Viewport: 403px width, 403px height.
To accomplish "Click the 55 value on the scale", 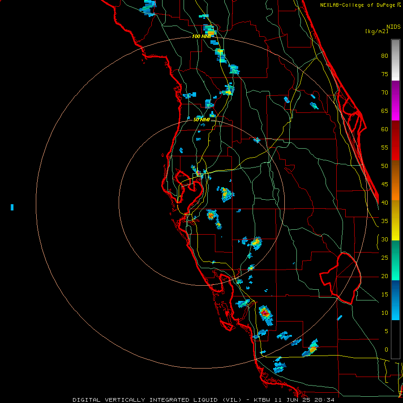I will point(385,147).
